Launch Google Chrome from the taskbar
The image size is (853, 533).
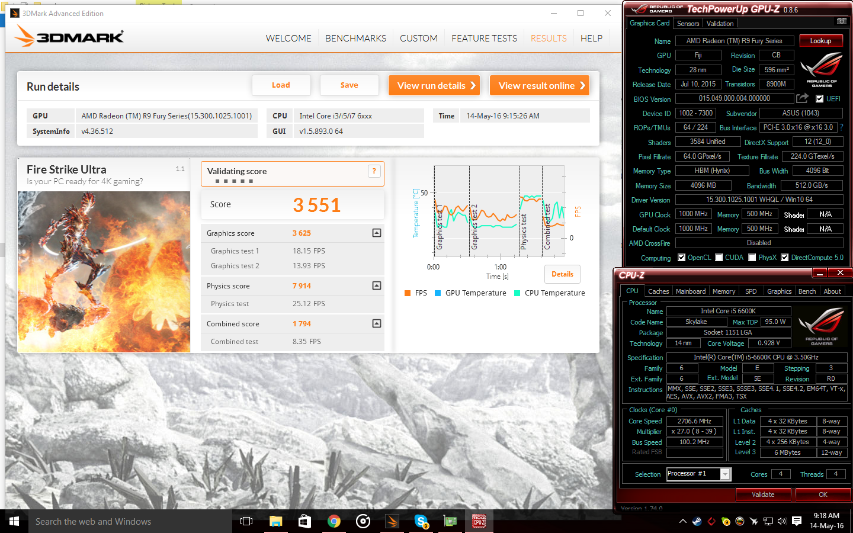pyautogui.click(x=334, y=521)
